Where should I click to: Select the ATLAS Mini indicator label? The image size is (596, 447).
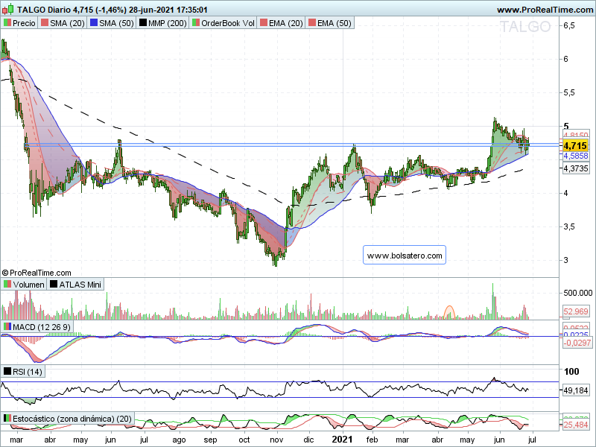coord(80,285)
